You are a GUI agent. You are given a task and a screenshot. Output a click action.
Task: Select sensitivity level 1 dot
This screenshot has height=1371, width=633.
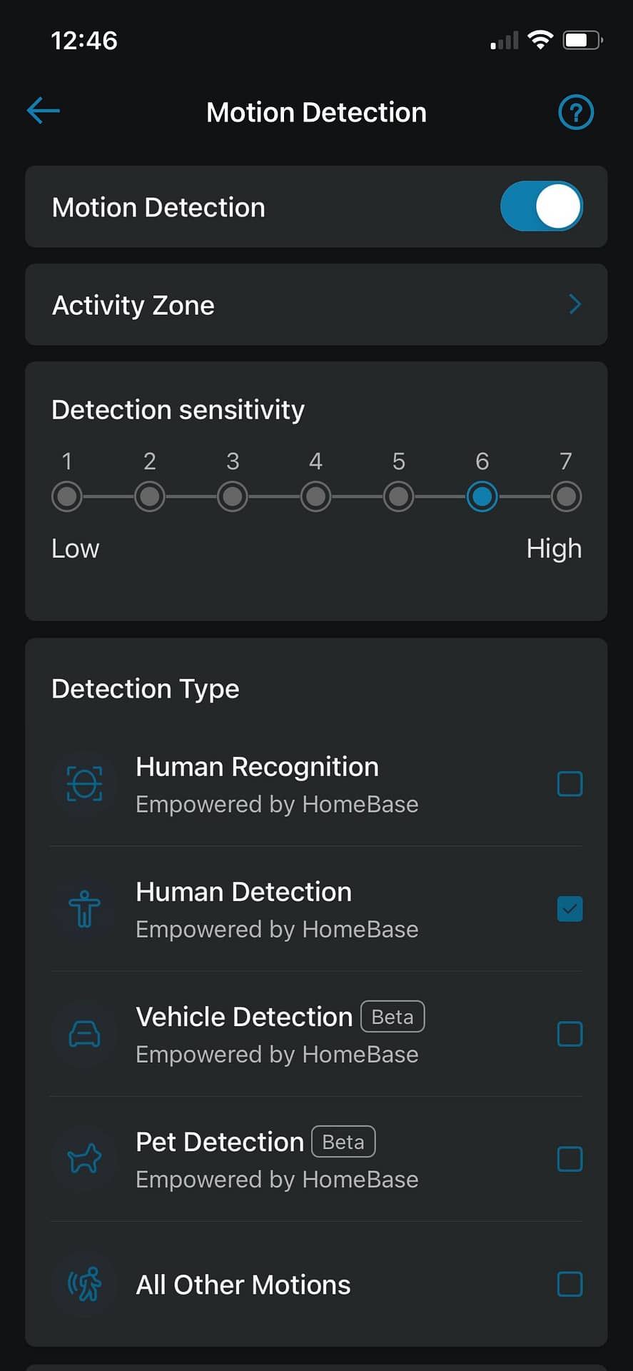(67, 496)
